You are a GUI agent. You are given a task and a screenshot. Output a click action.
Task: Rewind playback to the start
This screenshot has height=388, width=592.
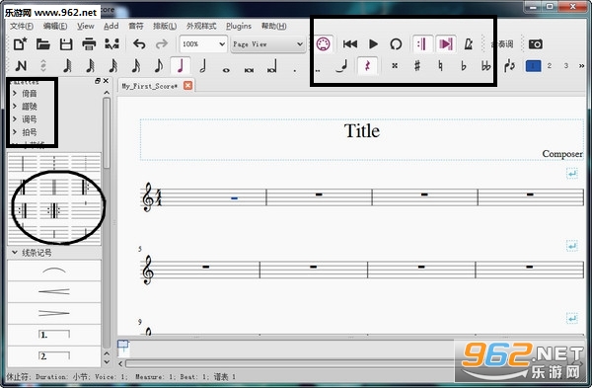pos(350,44)
